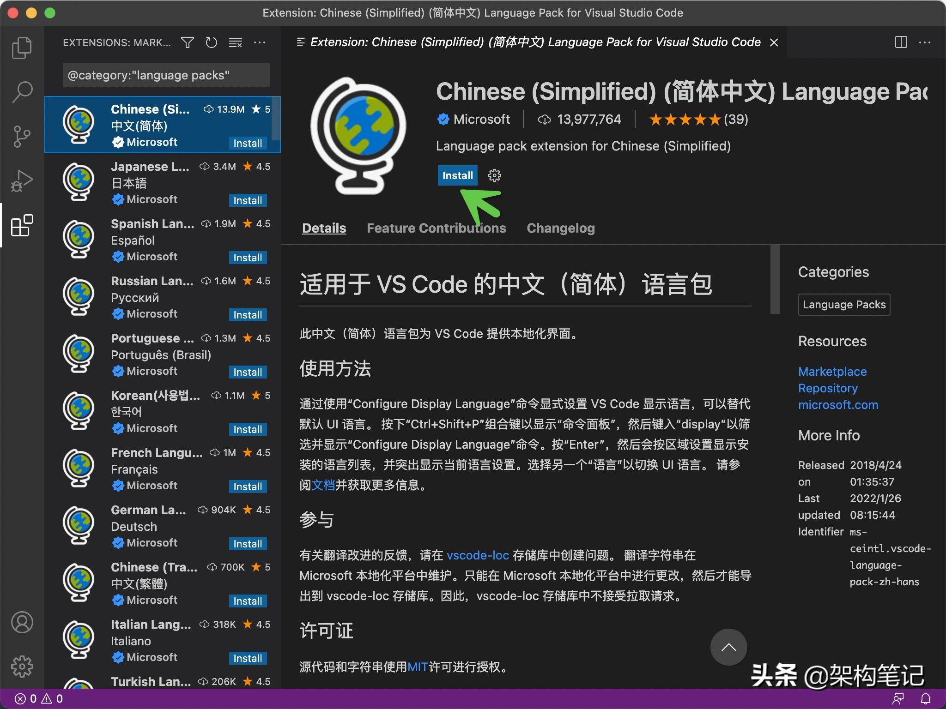Click the extensions search input field
The image size is (946, 709).
[166, 75]
